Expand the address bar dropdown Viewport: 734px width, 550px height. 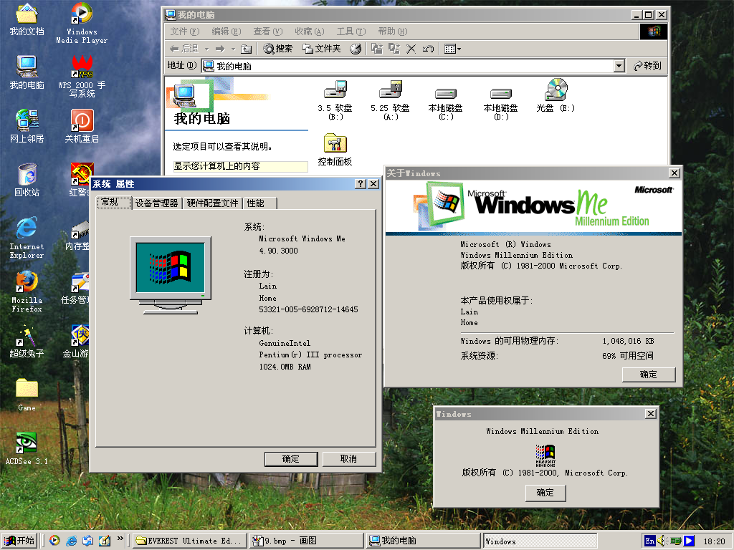point(619,66)
